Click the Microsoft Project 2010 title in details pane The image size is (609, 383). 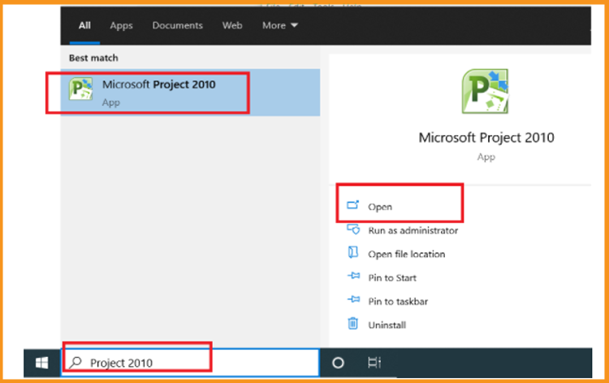(x=486, y=137)
